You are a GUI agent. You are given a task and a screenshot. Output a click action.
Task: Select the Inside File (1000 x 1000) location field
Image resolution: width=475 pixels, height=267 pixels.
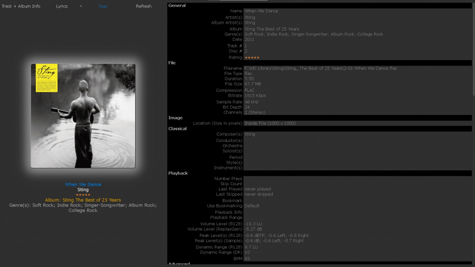358,123
